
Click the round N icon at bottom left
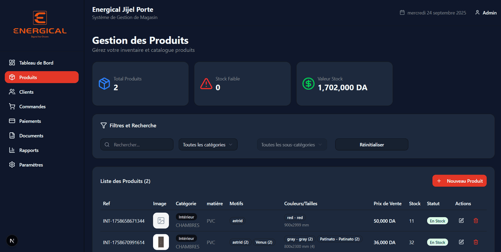(x=12, y=240)
